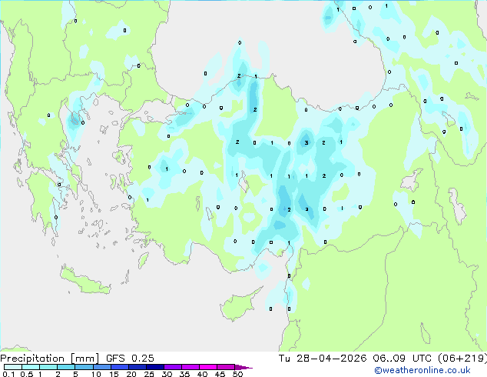Viewport: 487px width, 377px height.
Task: Click the 'Tu 28-04-2026' date text
Action: 323,359
